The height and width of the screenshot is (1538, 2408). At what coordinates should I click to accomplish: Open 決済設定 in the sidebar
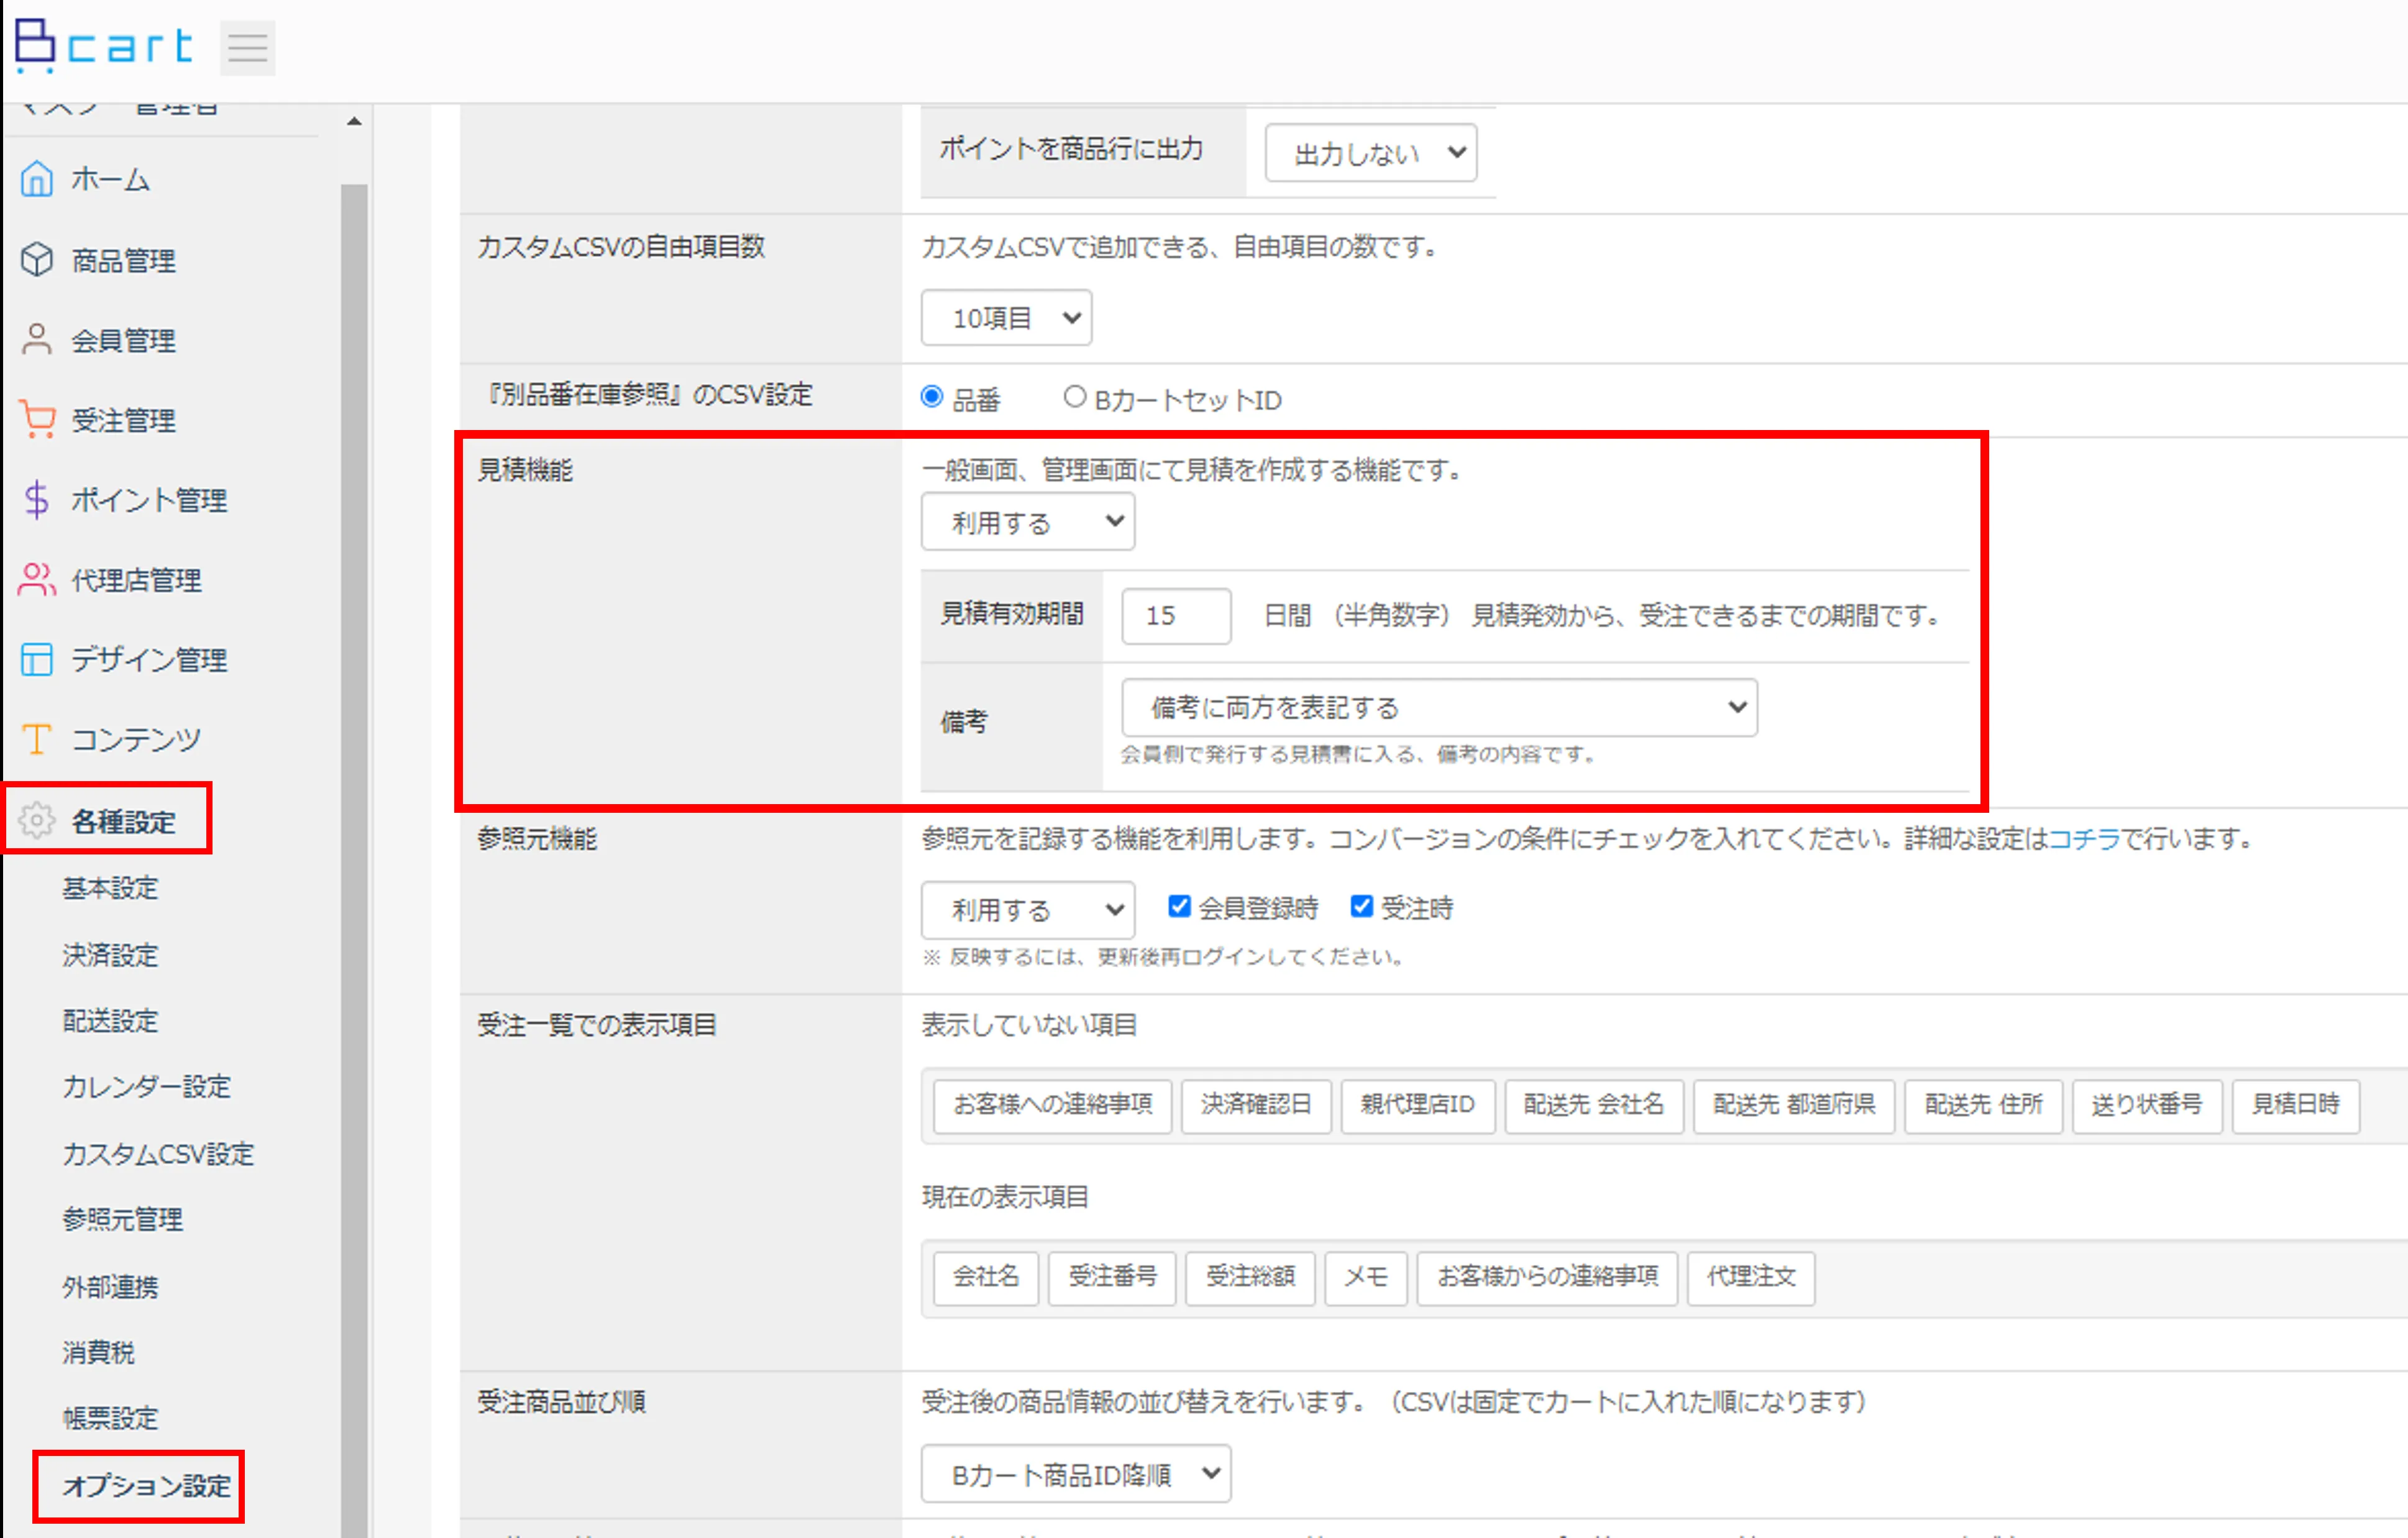(110, 955)
